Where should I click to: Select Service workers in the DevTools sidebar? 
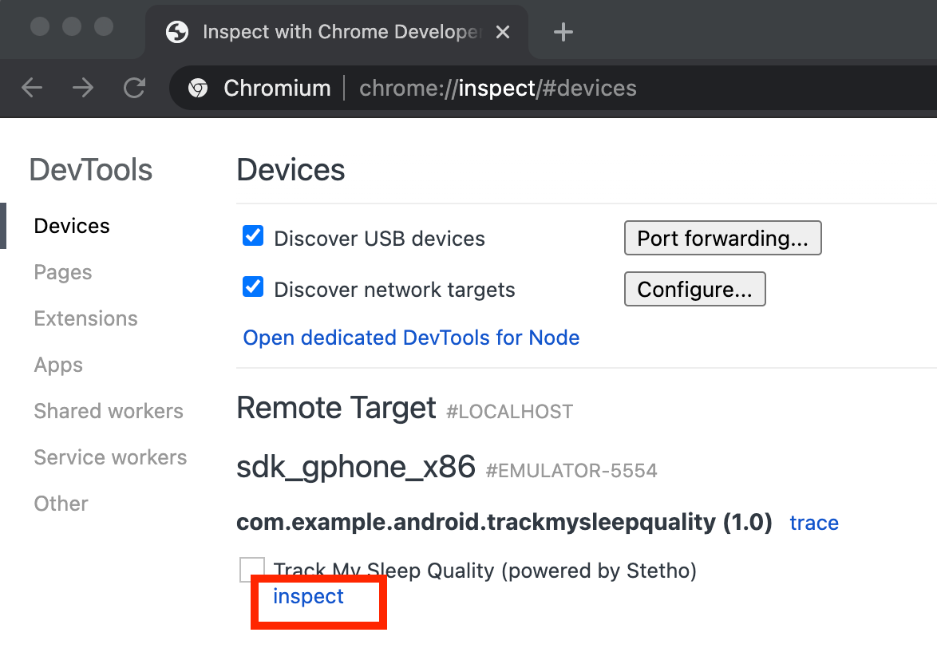pos(109,457)
